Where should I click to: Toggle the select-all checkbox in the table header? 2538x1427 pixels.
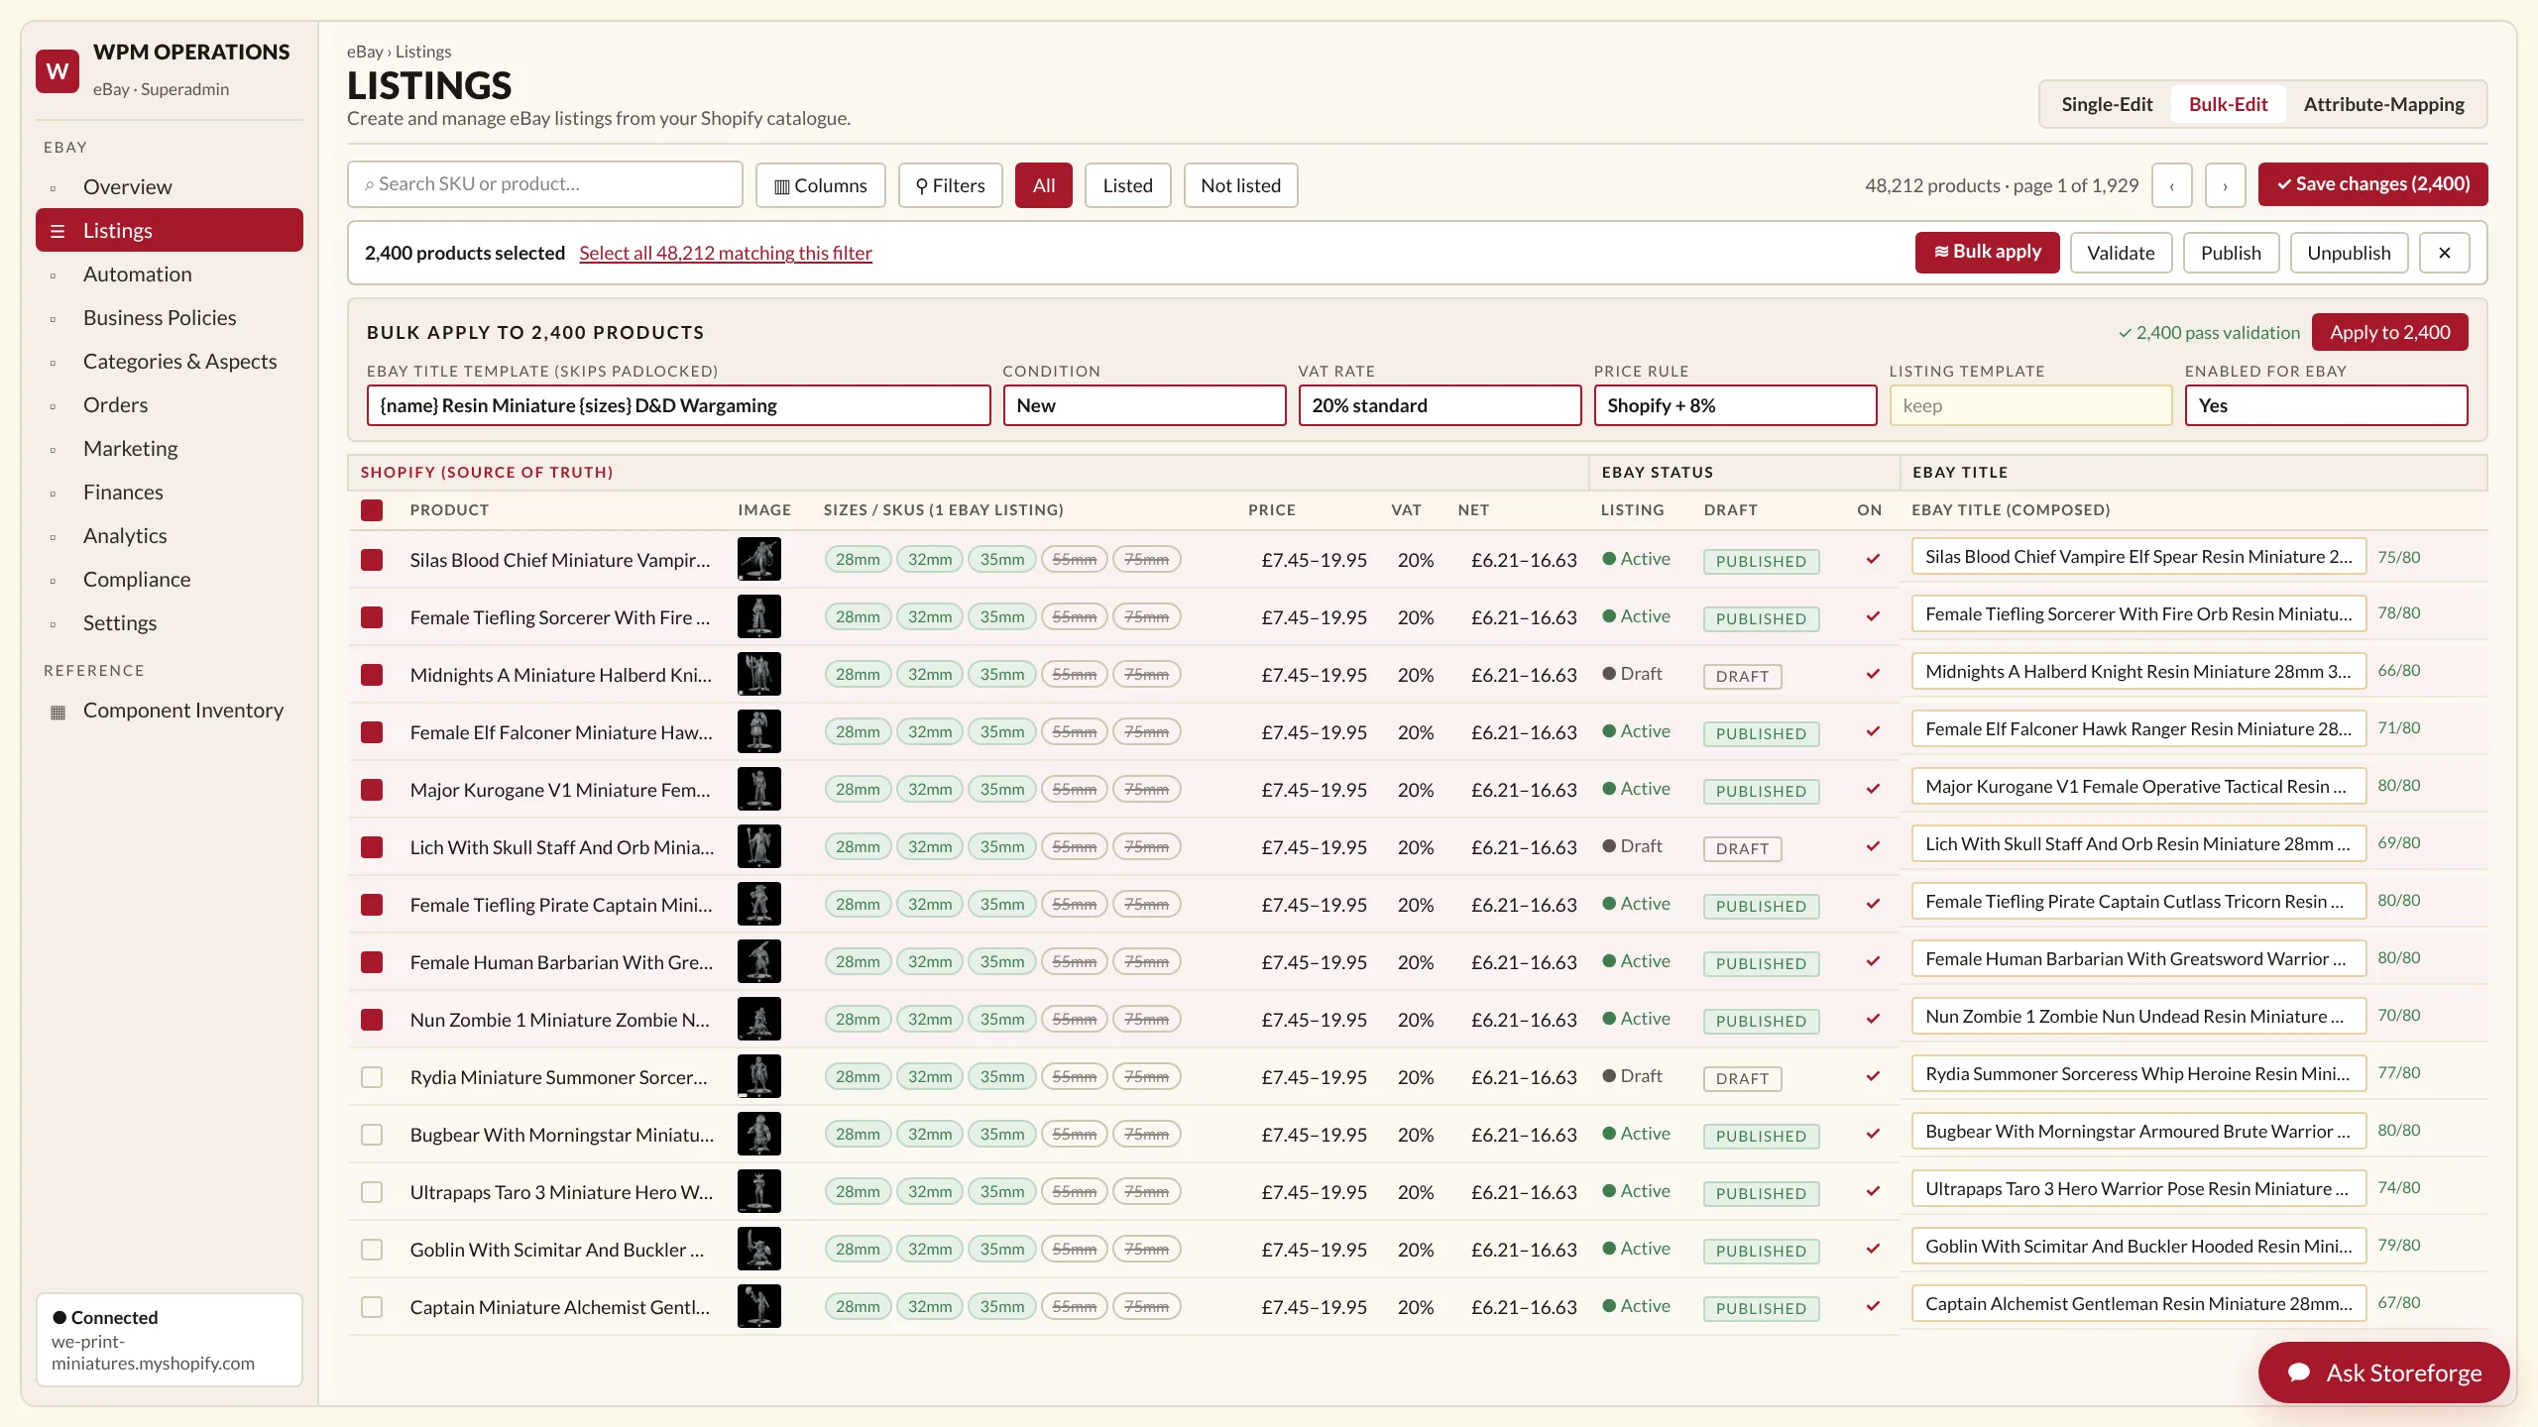coord(372,510)
